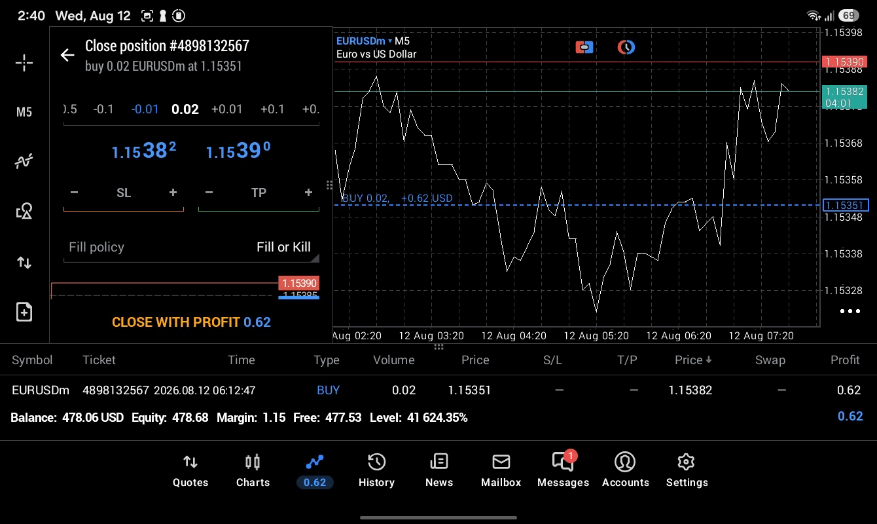Tap the new order document icon
This screenshot has height=524, width=877.
(x=24, y=312)
